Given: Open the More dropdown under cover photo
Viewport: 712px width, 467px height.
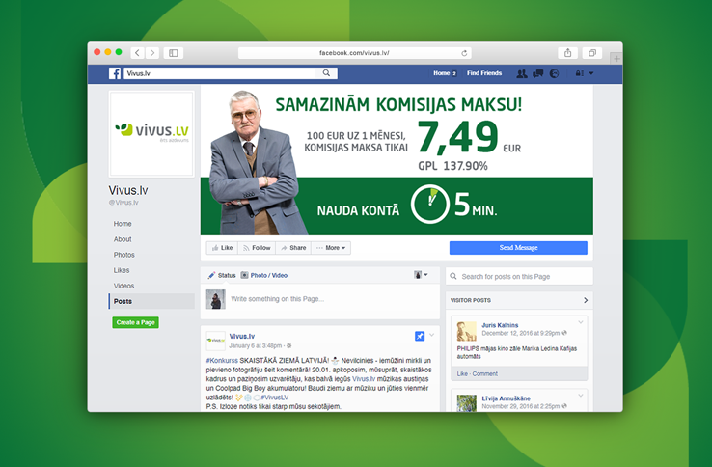Looking at the screenshot, I should 331,248.
